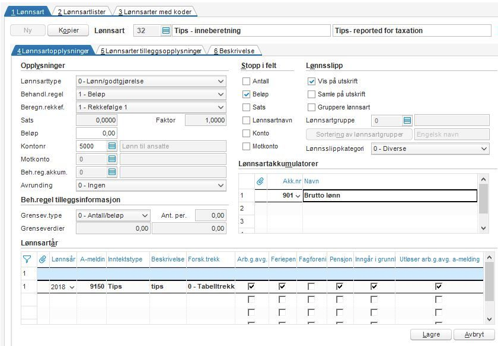Switch to the Lønnsartlister tab
Screen dimensions: 498x346
click(79, 11)
